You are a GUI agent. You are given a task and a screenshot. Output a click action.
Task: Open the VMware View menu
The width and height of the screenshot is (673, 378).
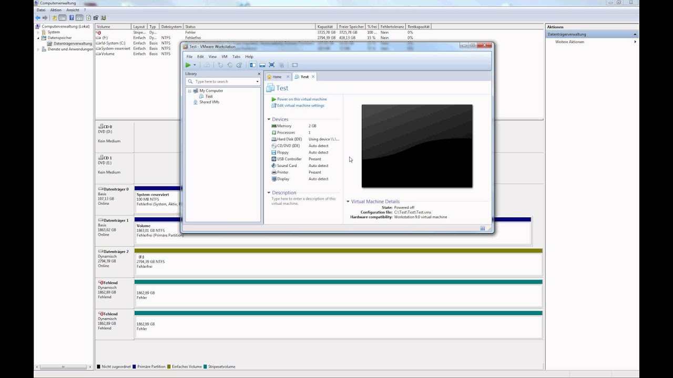[212, 57]
